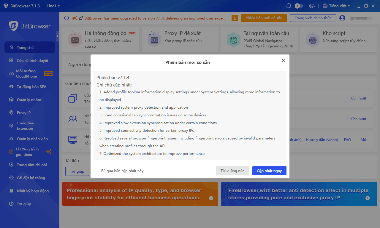
Task: Click the 'Trang web chính thức' button
Action: click(313, 18)
